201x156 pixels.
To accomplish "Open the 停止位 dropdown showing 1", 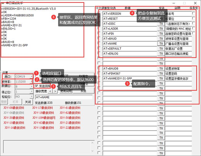I will 31,92.
